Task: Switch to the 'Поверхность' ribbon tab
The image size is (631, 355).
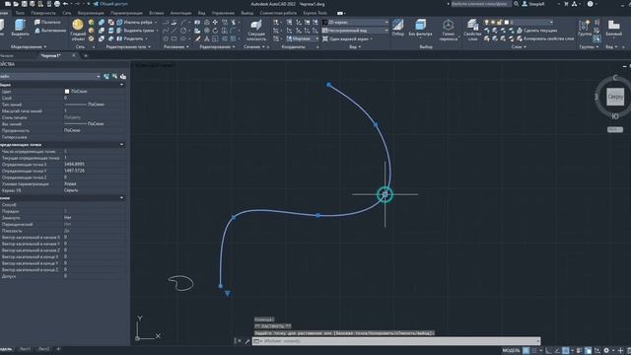Action: coord(43,13)
